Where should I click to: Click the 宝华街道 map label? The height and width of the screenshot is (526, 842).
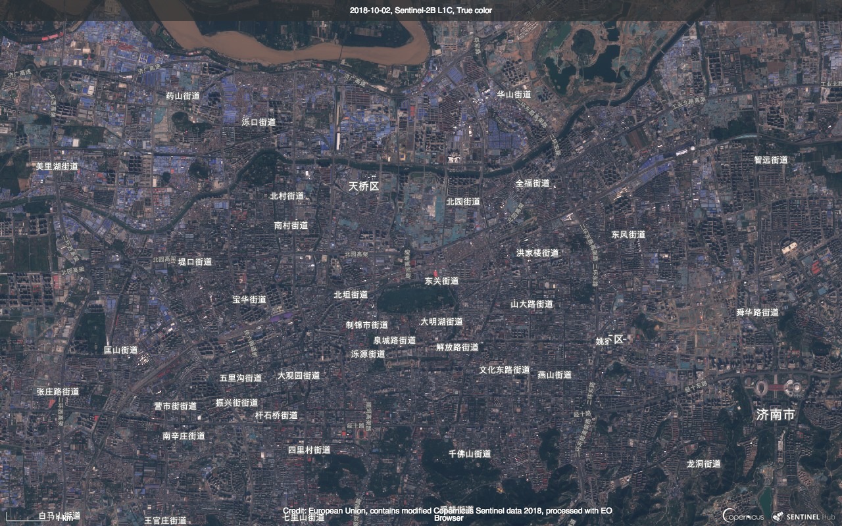(x=249, y=300)
